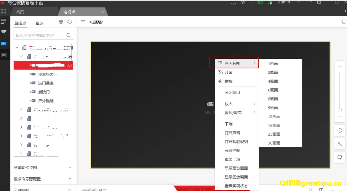Click the keyword search input field

[40, 36]
